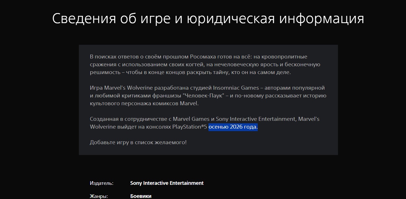Open publisher Sony Interactive Entertainment below "Издатель"
Viewport: 406px width, 199px height.
pos(167,183)
